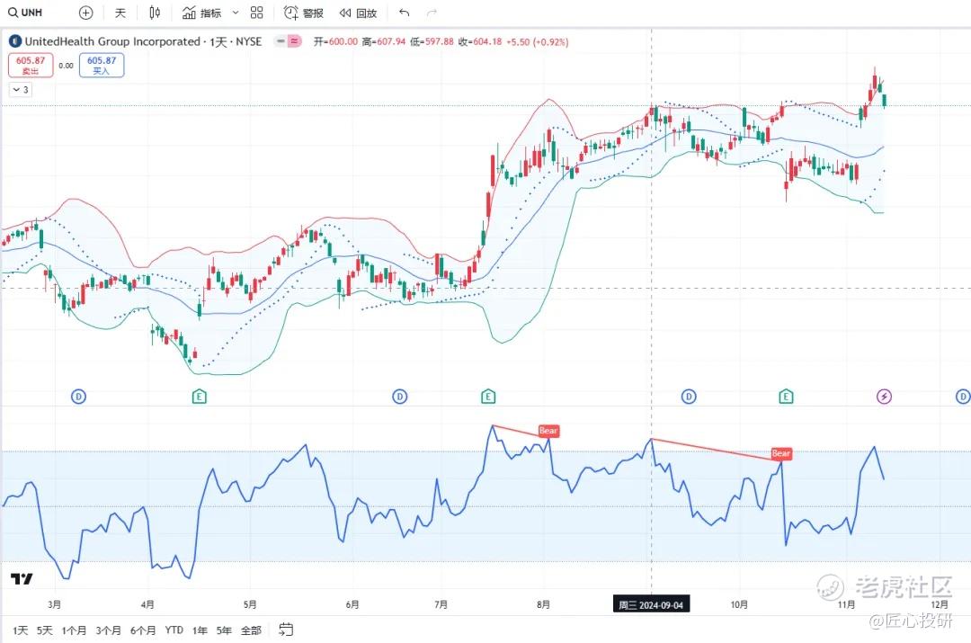Create an alert with the alarm button
Screen dimensions: 971x643
pos(304,13)
